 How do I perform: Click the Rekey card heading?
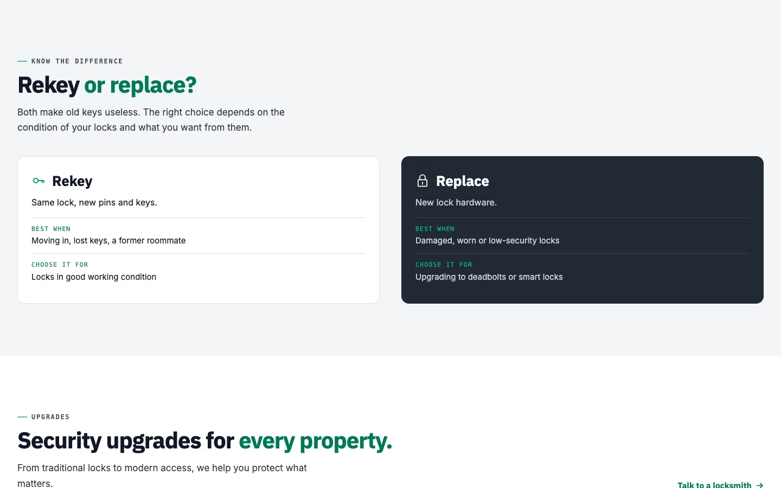(x=72, y=181)
